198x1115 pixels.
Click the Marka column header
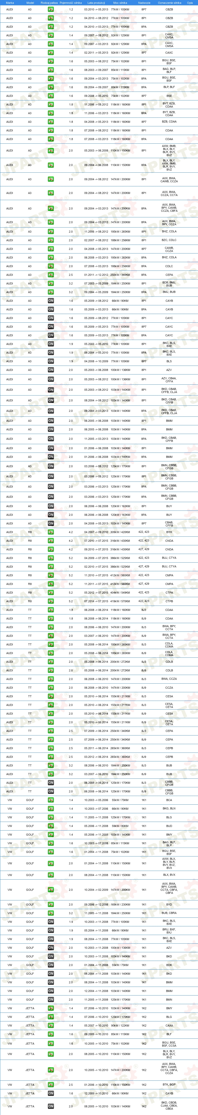9,3
